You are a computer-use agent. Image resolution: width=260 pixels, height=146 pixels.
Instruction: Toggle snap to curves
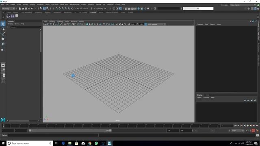click(x=60, y=9)
